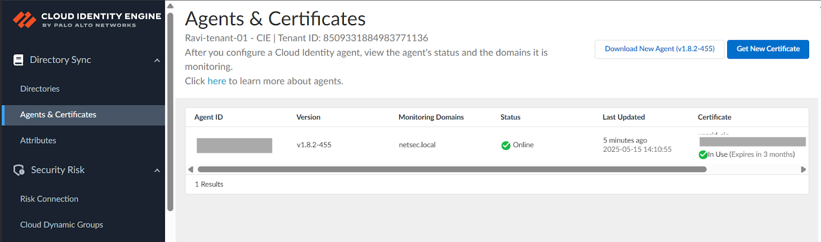Click the certificate In Use checkmark icon
Viewport: 821px width, 242px height.
tap(703, 155)
